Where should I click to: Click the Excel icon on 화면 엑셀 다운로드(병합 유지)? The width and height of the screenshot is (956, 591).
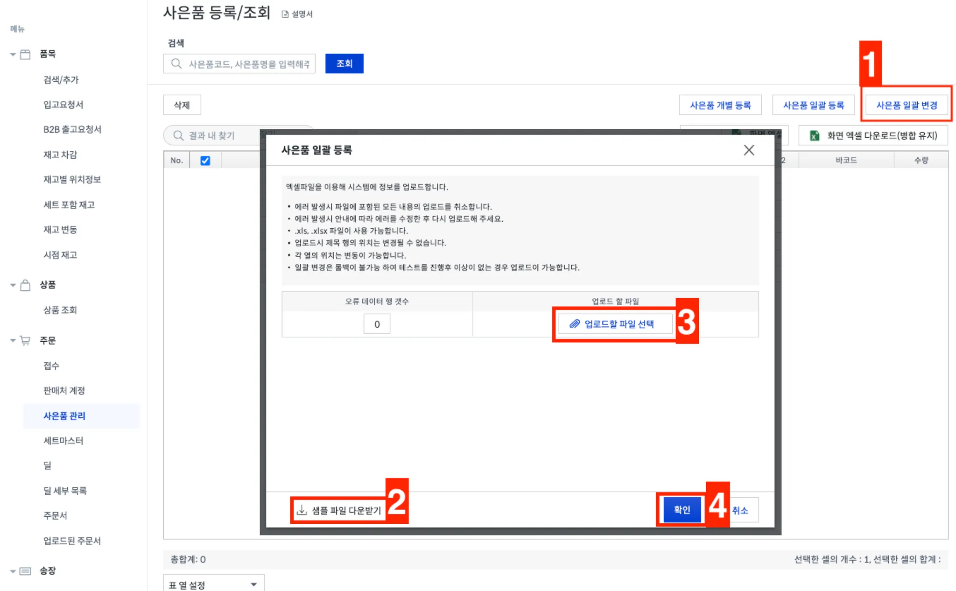(815, 136)
